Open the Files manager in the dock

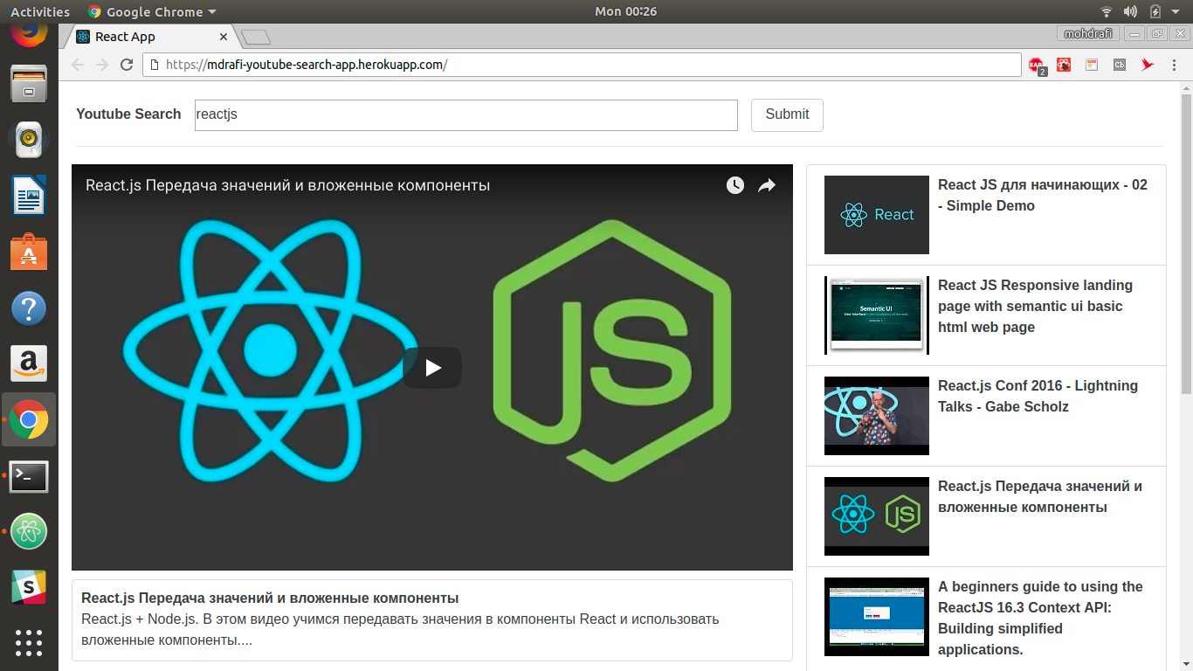(x=29, y=85)
